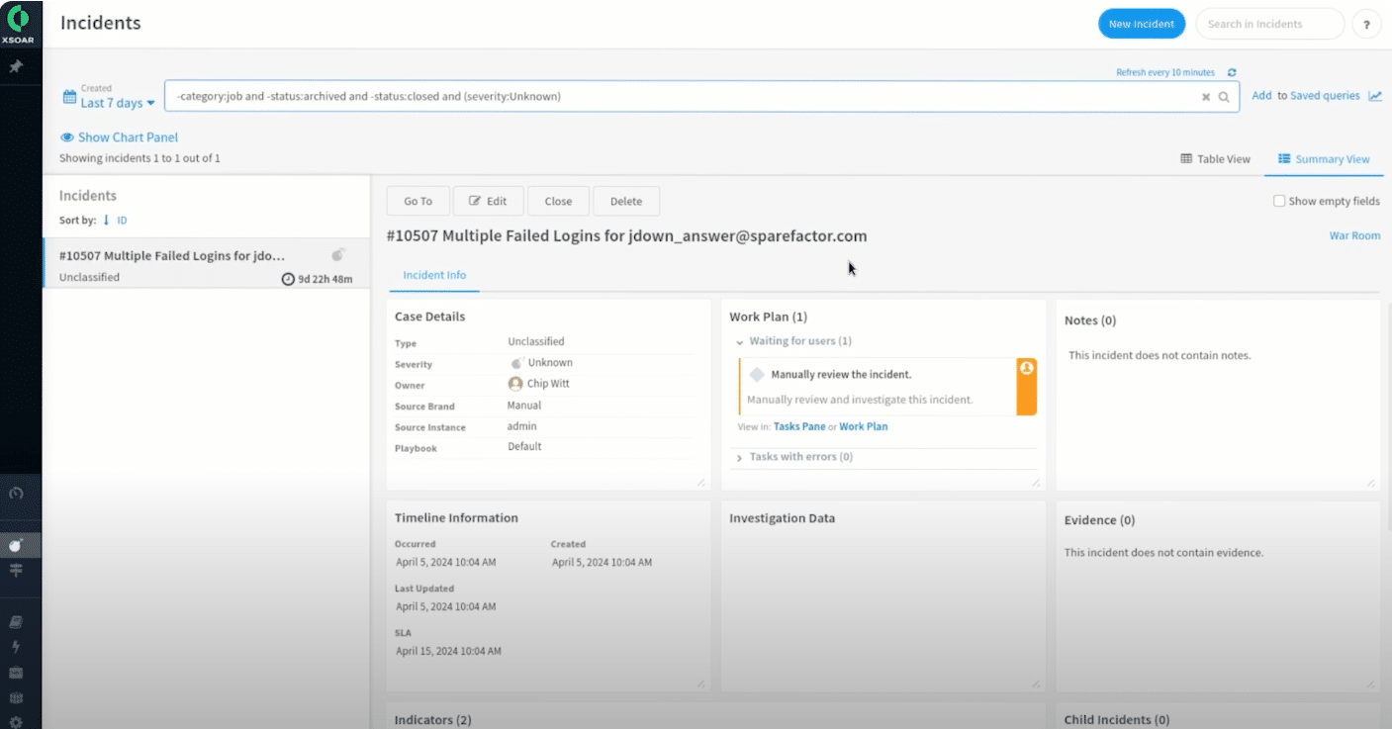Open the Last 7 days date dropdown

pyautogui.click(x=117, y=103)
